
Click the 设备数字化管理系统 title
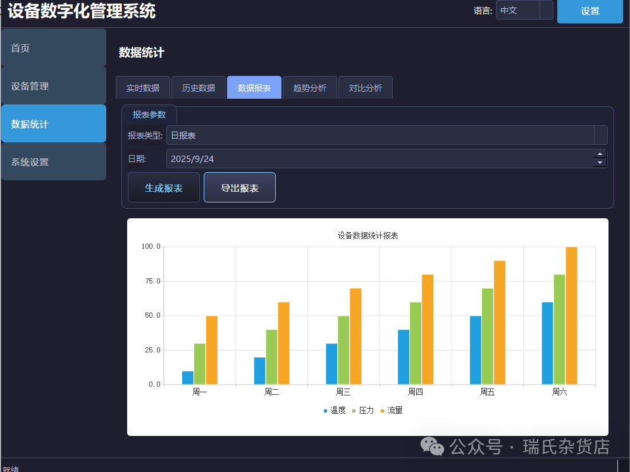click(82, 11)
